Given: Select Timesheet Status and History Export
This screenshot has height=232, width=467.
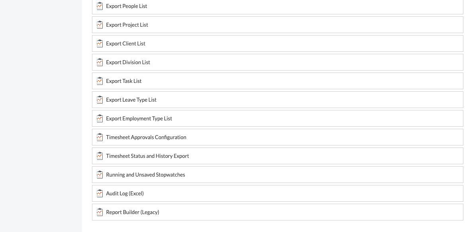Looking at the screenshot, I should pos(147,156).
